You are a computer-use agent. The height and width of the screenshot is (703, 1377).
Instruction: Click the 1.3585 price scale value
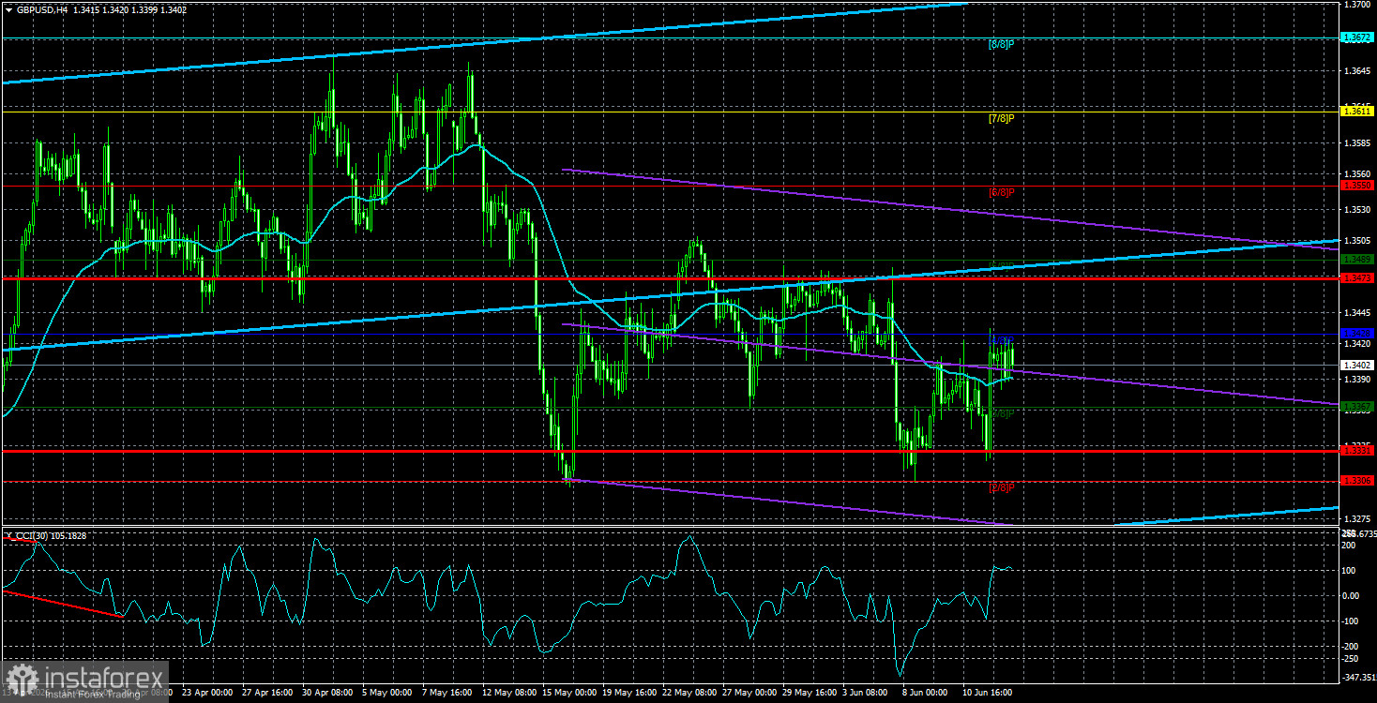pyautogui.click(x=1357, y=143)
